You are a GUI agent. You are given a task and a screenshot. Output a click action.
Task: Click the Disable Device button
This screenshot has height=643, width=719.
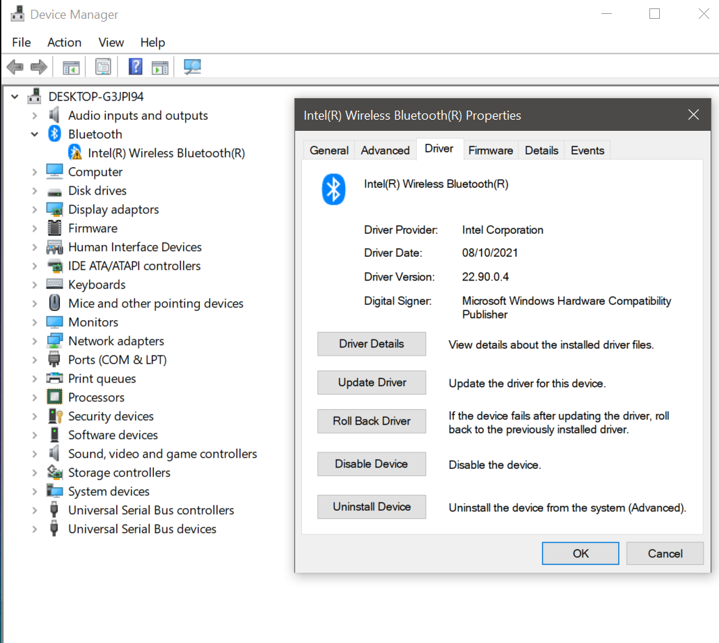pos(372,463)
